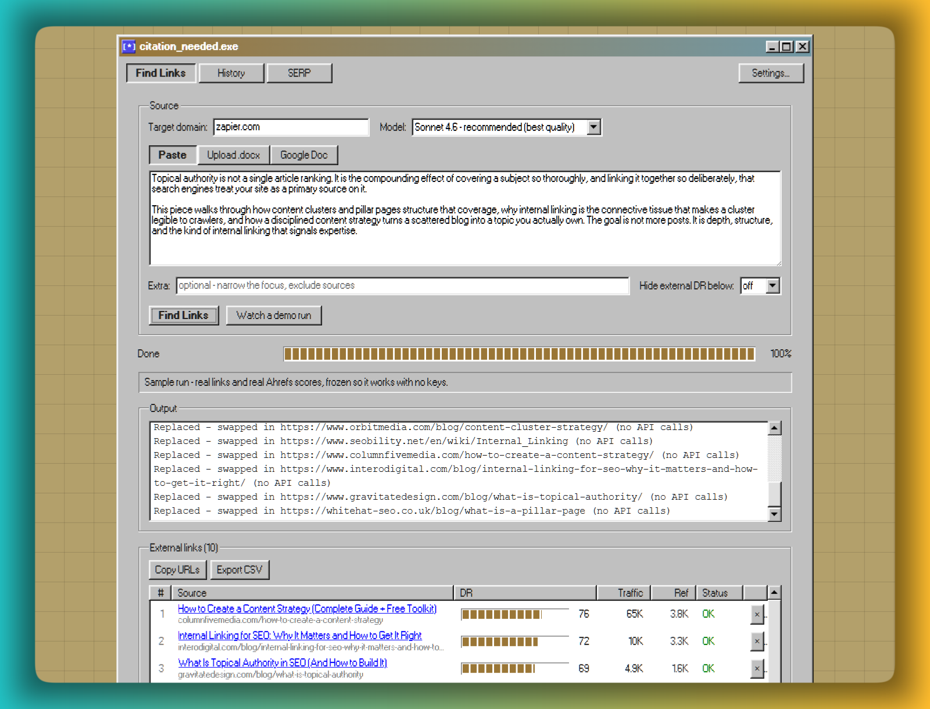This screenshot has width=930, height=709.
Task: Click OK status for row 3
Action: (709, 669)
